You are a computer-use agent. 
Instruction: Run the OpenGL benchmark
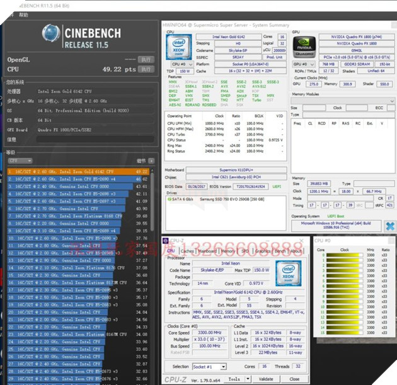pos(146,60)
